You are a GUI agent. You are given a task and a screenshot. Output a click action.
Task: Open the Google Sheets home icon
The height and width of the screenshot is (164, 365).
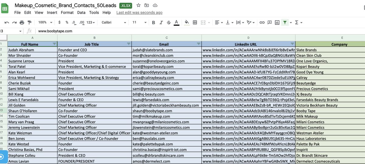pyautogui.click(x=5, y=9)
